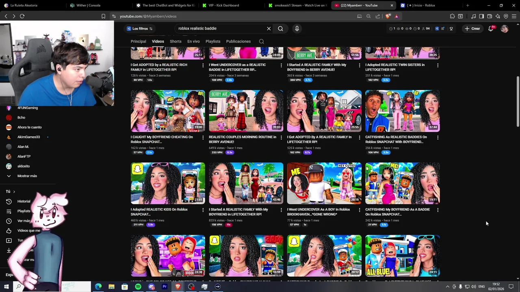Open YouTube notifications bell
This screenshot has width=520, height=292.
[491, 28]
